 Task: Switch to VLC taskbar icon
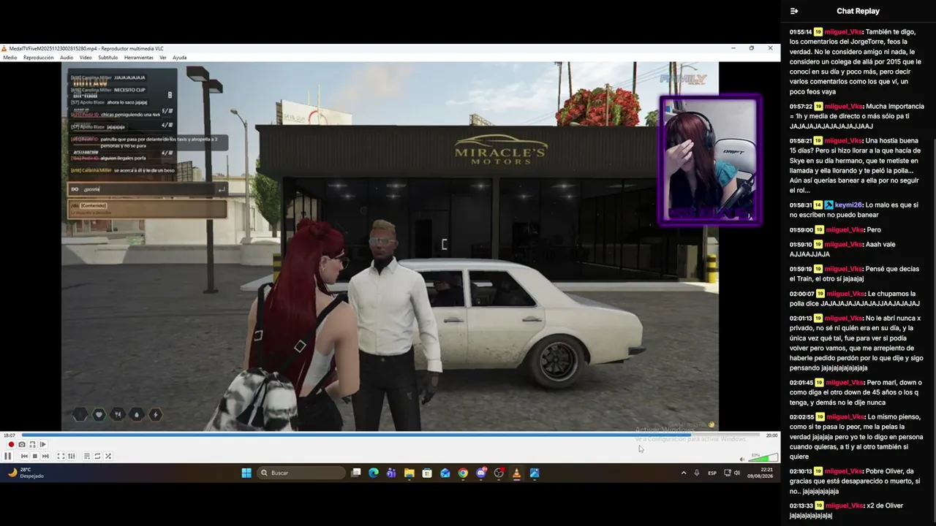(516, 473)
